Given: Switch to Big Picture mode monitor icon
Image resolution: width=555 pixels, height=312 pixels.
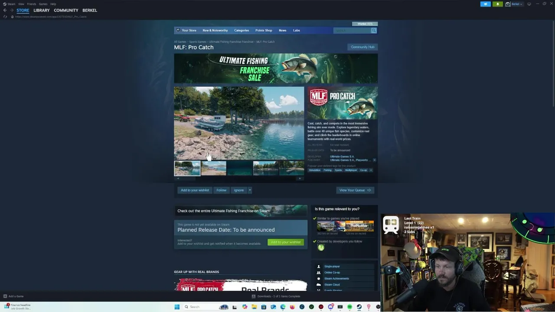Looking at the screenshot, I should 529,4.
